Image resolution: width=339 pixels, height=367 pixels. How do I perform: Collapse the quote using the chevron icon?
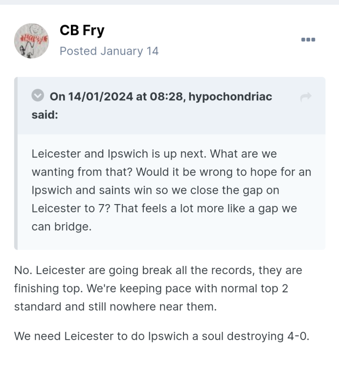(x=38, y=95)
